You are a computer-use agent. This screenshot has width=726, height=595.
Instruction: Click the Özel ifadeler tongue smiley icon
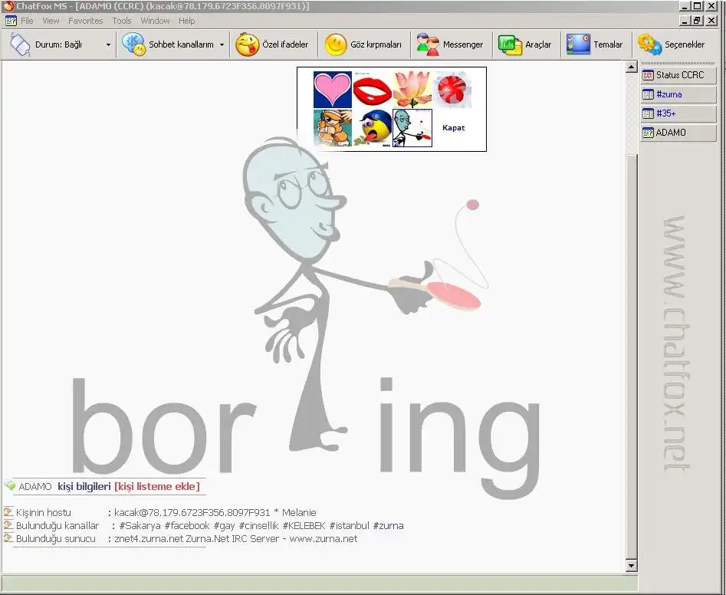[x=248, y=44]
